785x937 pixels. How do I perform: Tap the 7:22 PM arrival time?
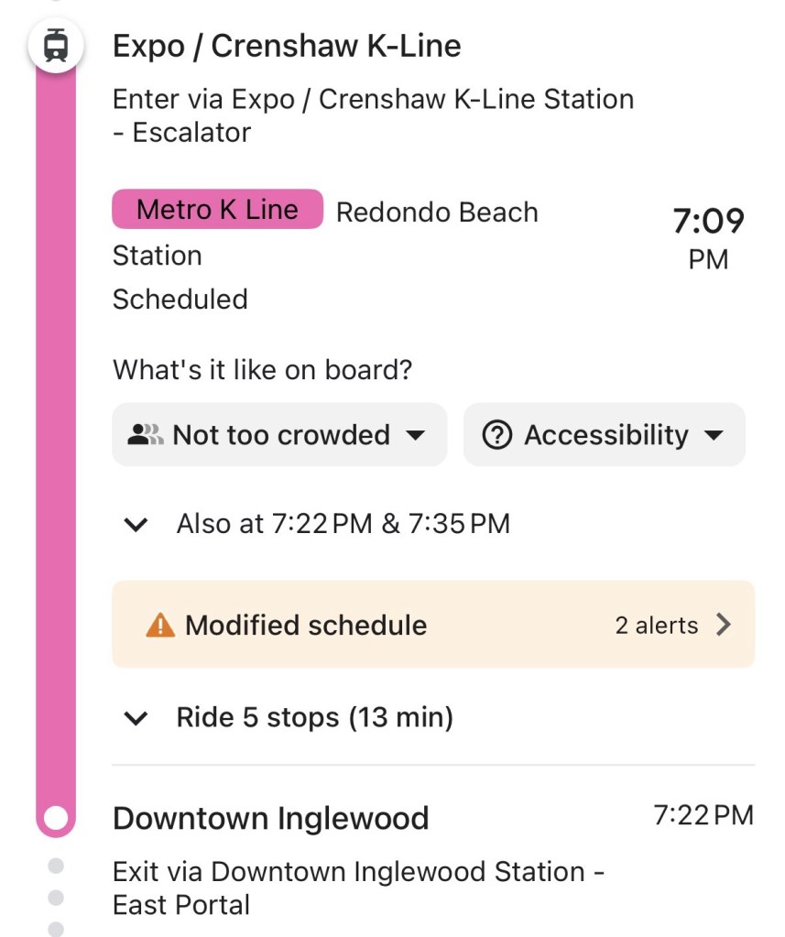tap(703, 815)
